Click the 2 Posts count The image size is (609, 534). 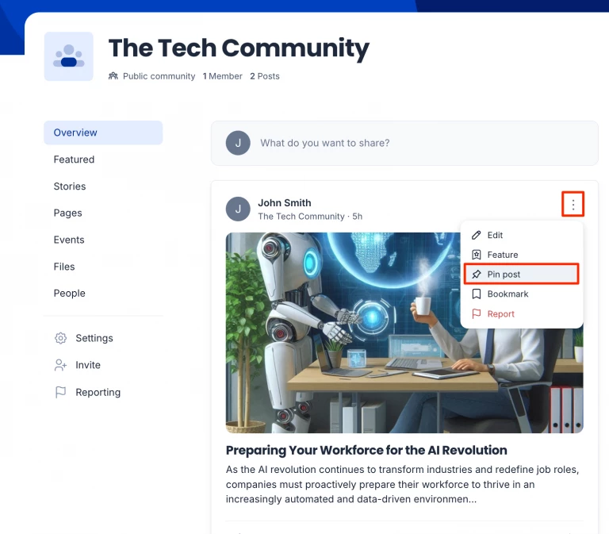click(x=265, y=76)
